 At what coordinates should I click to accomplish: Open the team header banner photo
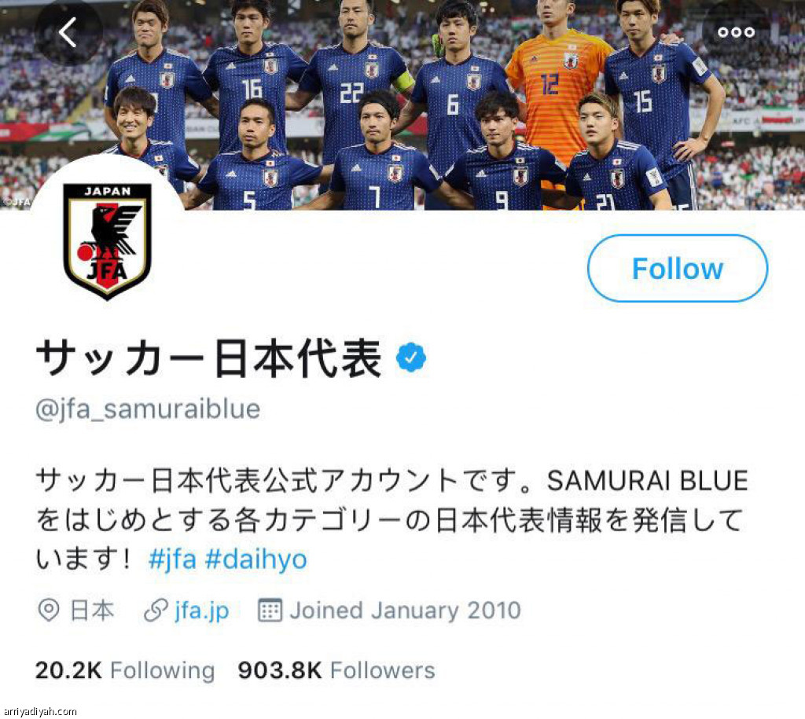click(402, 105)
